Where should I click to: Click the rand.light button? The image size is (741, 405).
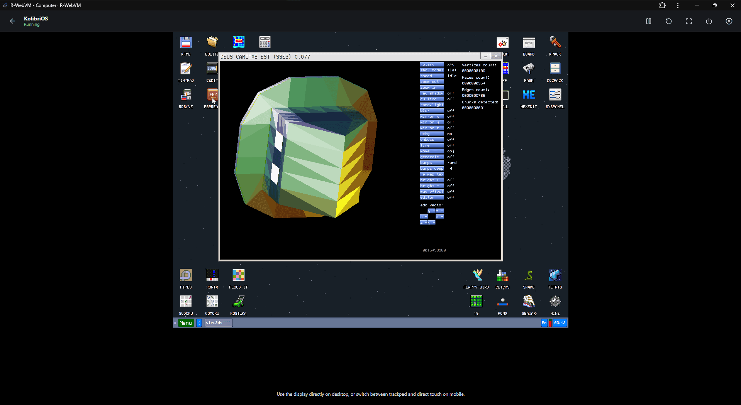click(432, 105)
